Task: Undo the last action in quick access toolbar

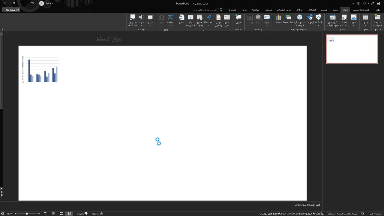Action: click(373, 3)
